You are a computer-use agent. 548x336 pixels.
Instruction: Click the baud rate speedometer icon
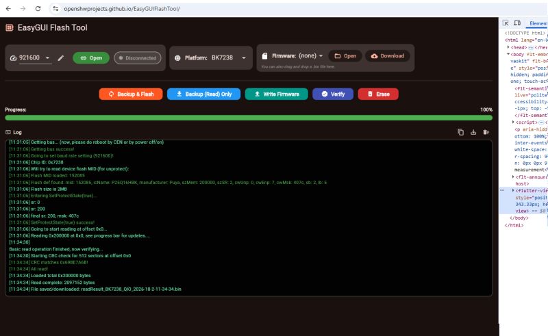coord(13,58)
